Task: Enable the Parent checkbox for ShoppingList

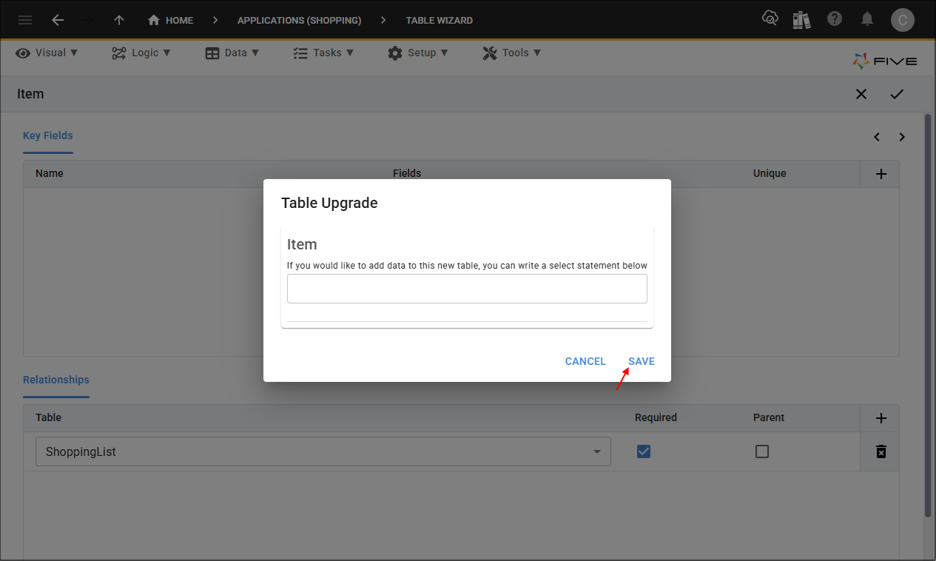Action: [x=762, y=451]
